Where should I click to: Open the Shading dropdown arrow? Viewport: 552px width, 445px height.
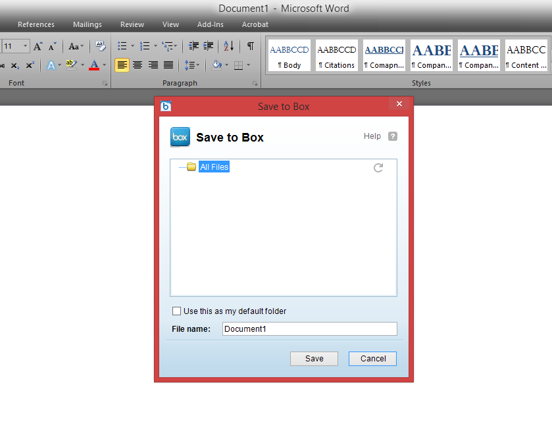[x=226, y=65]
